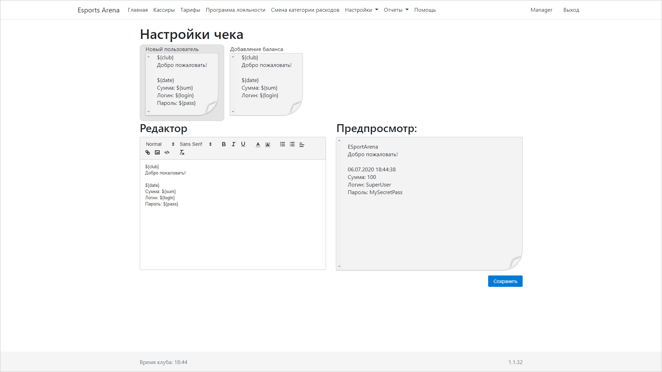The image size is (662, 372).
Task: Open the text color picker
Action: 258,144
